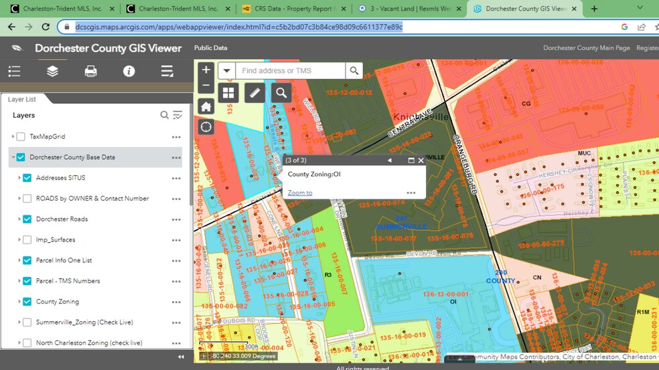Open options menu for Dorchester Roads layer

coord(176,219)
